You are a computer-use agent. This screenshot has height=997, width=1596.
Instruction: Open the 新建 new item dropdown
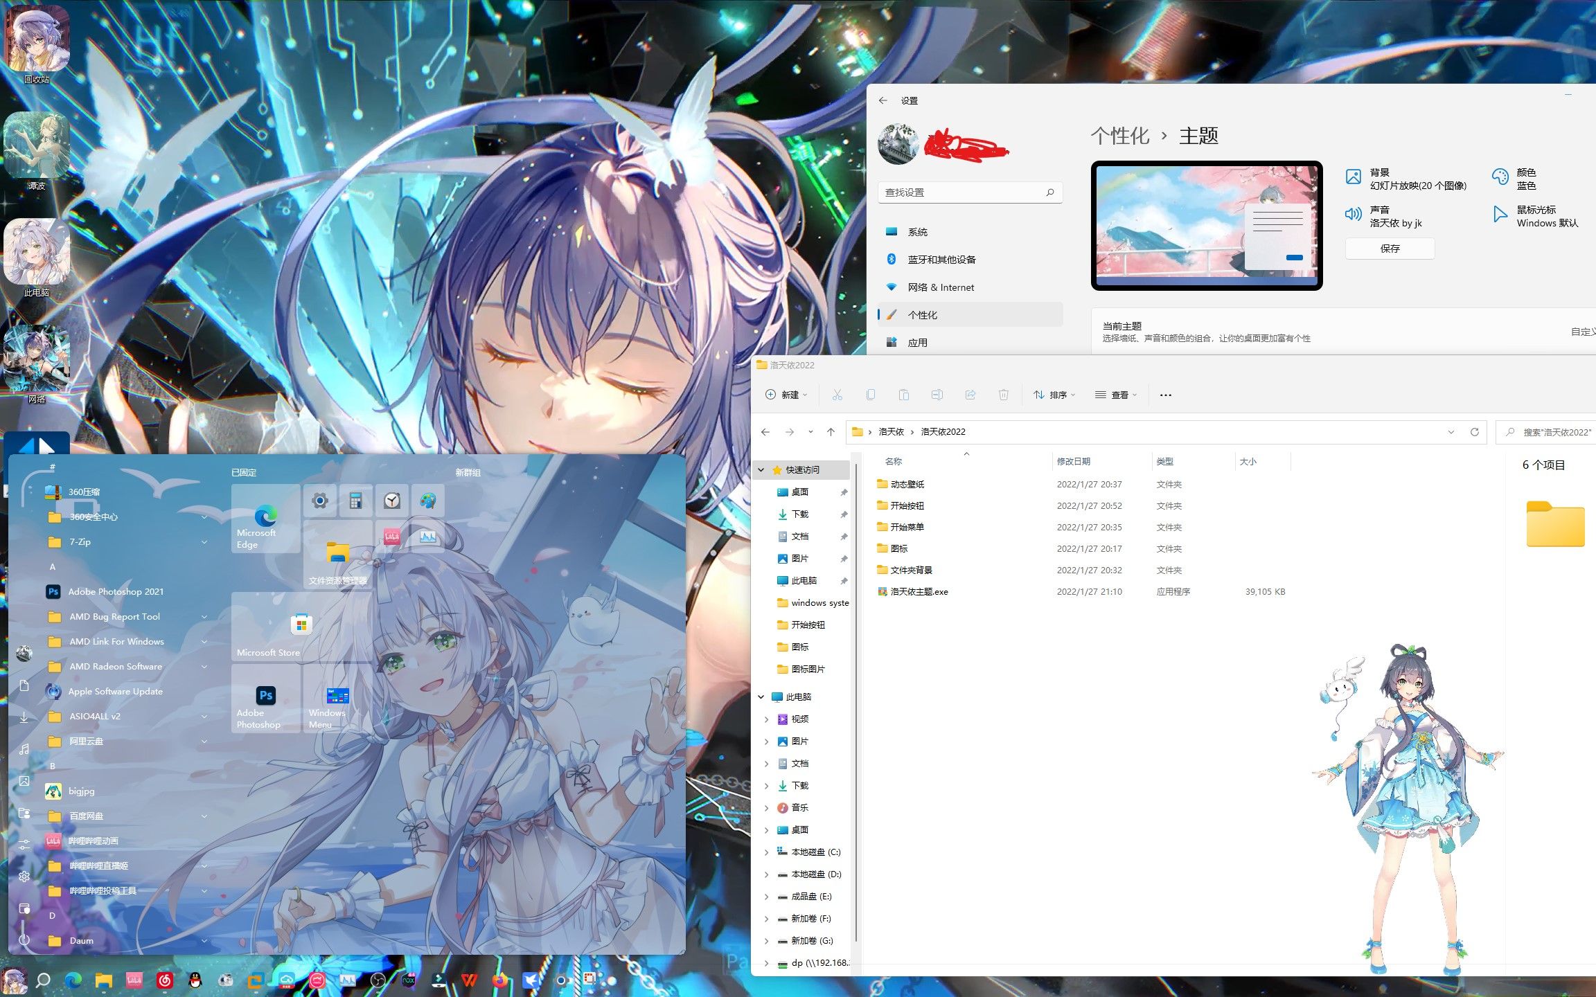point(786,395)
